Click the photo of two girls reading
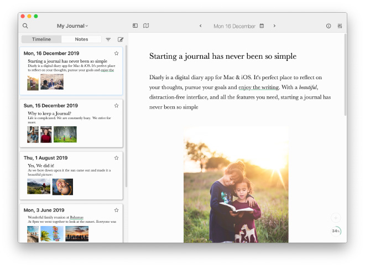Image resolution: width=365 pixels, height=267 pixels. click(x=236, y=184)
